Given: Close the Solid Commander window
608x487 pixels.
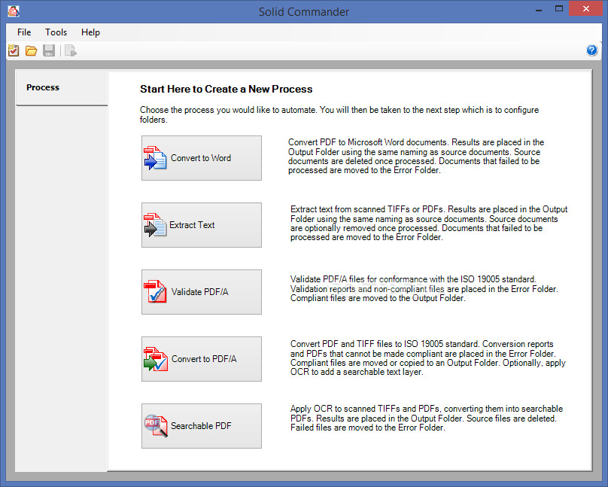Looking at the screenshot, I should click(x=586, y=8).
